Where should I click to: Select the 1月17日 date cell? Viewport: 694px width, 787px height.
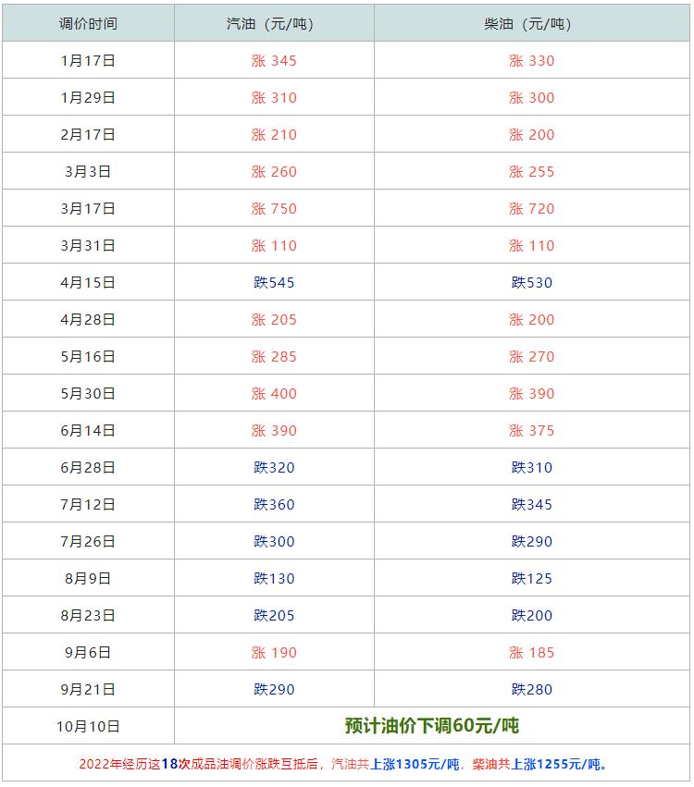click(x=88, y=61)
